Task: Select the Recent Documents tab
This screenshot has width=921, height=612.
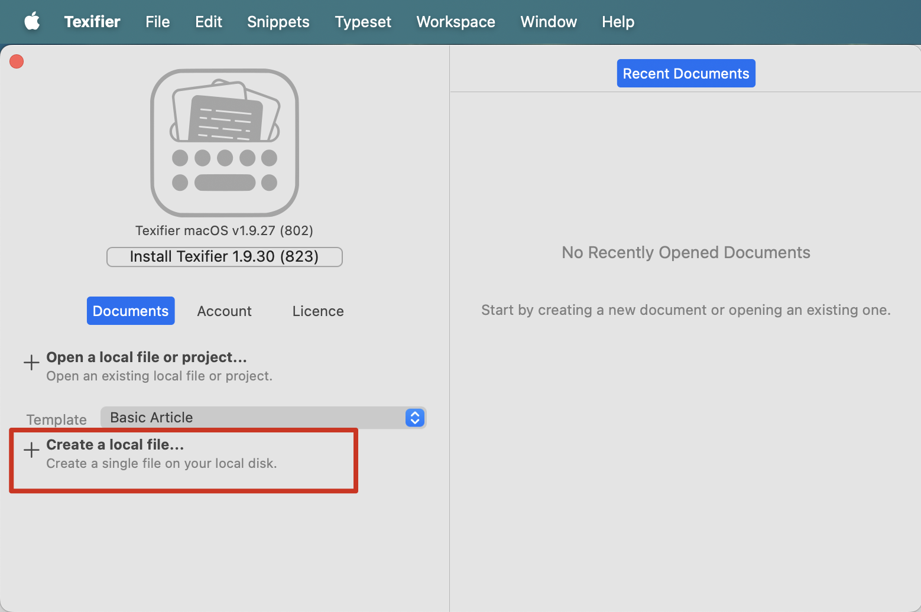Action: (x=686, y=73)
